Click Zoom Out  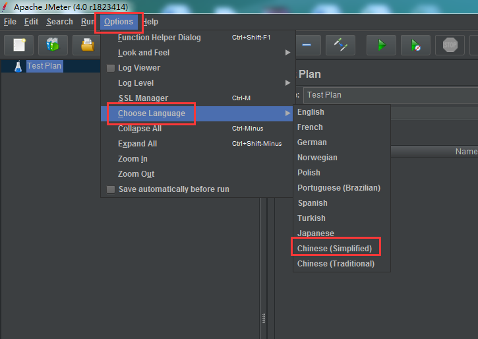(197, 174)
